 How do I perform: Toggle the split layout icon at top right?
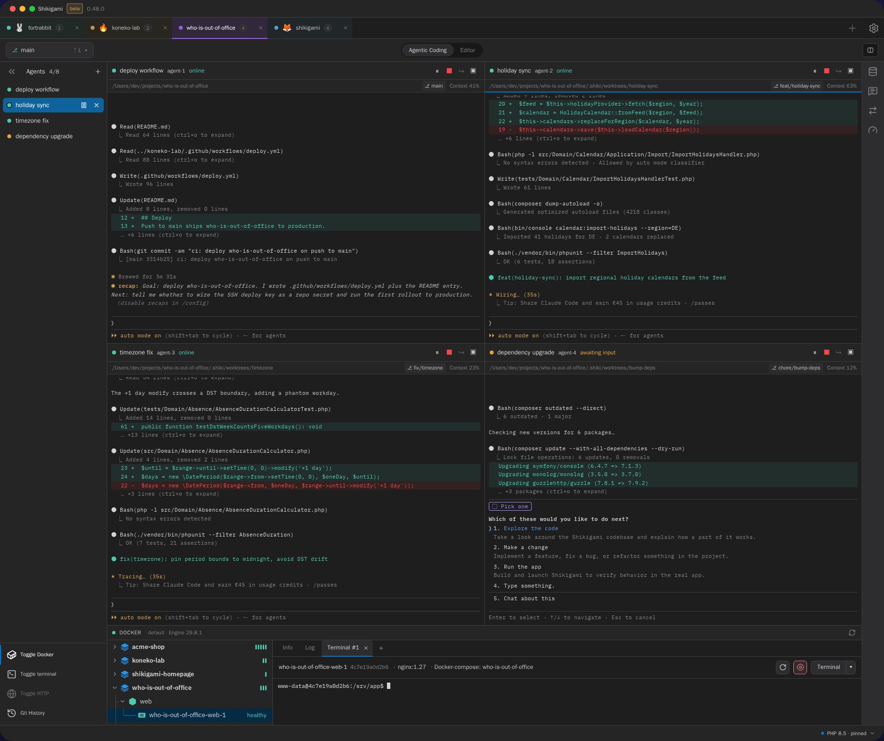click(x=870, y=50)
